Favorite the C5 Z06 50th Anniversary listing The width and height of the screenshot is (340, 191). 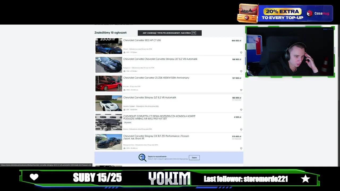(241, 90)
